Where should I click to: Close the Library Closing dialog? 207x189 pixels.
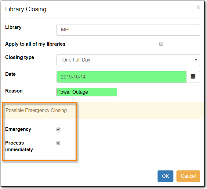pos(198,8)
